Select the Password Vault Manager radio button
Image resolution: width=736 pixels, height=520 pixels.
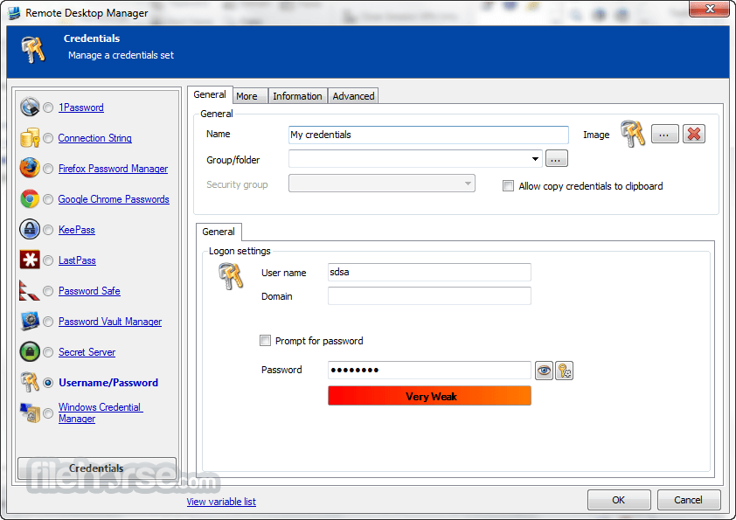coord(48,322)
